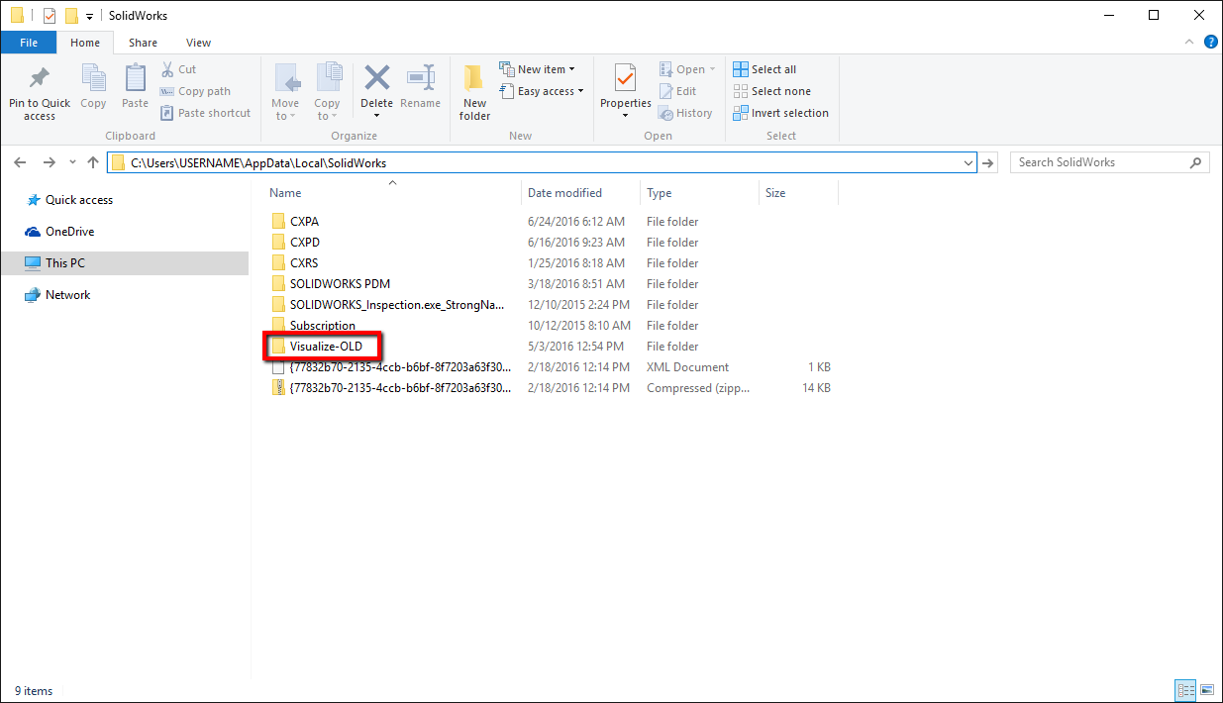Viewport: 1223px width, 703px height.
Task: Open Move to command
Action: (285, 92)
